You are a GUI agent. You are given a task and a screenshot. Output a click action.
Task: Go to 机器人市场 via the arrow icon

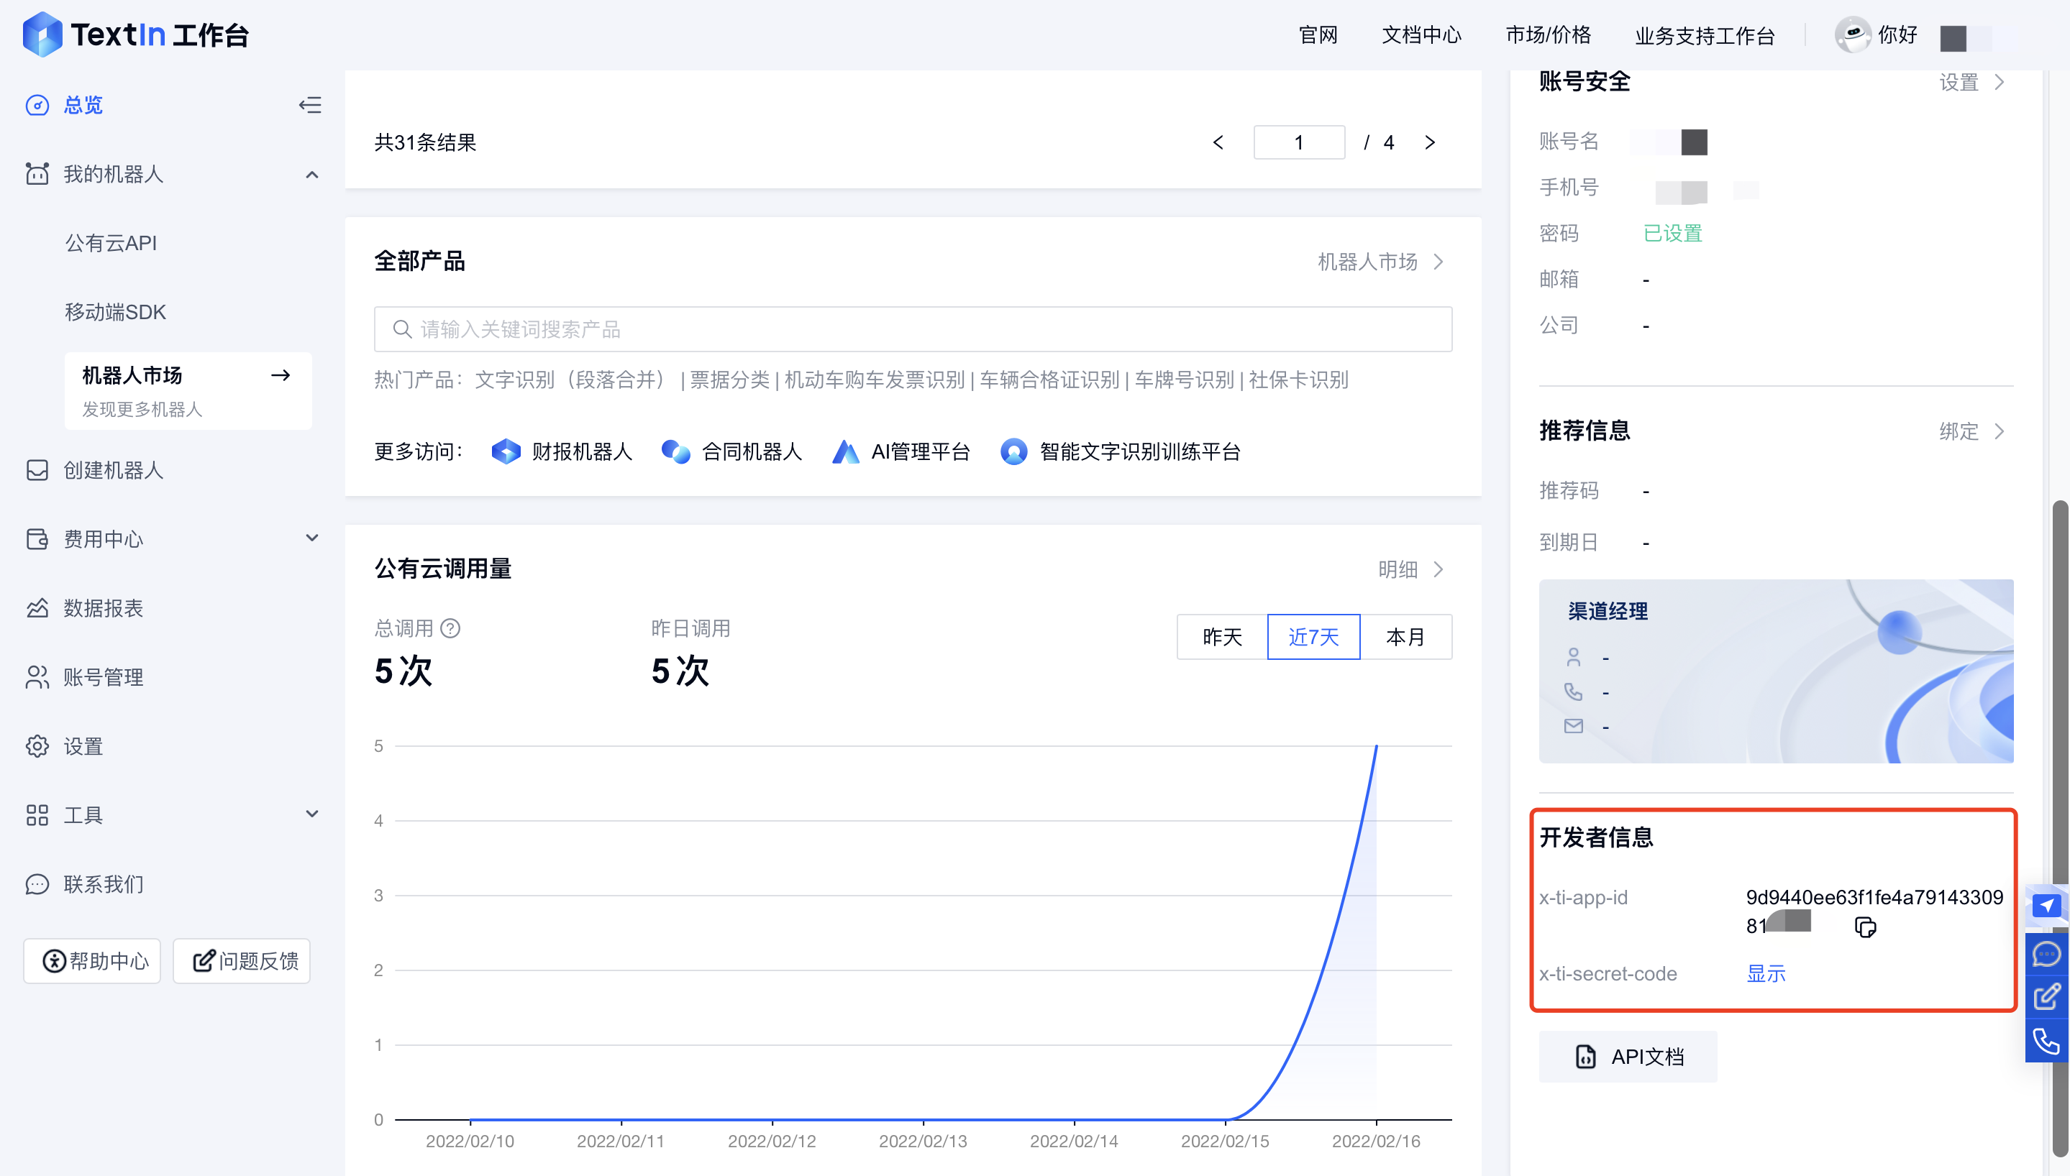pos(281,375)
